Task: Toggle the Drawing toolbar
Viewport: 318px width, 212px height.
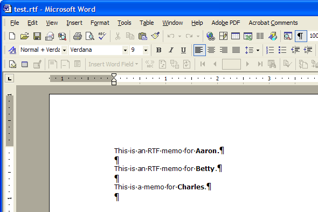Action: tap(273, 36)
